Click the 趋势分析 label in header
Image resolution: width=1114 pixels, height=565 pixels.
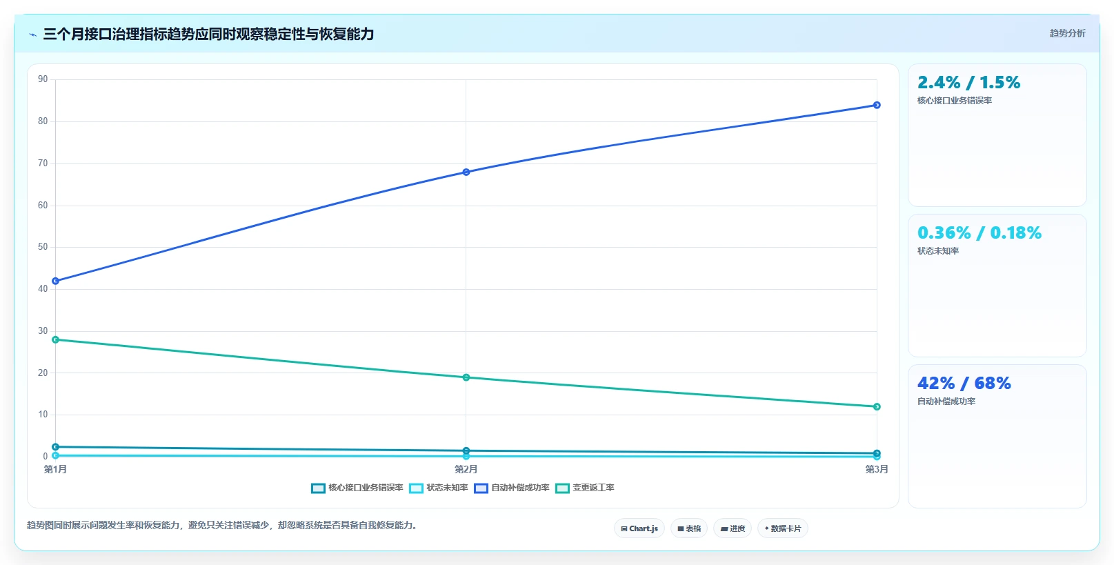[x=1067, y=33]
